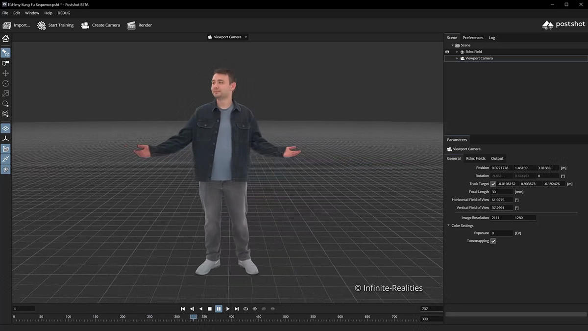Screen dimensions: 588x331
Task: Click the stop playback button
Action: [210, 309]
